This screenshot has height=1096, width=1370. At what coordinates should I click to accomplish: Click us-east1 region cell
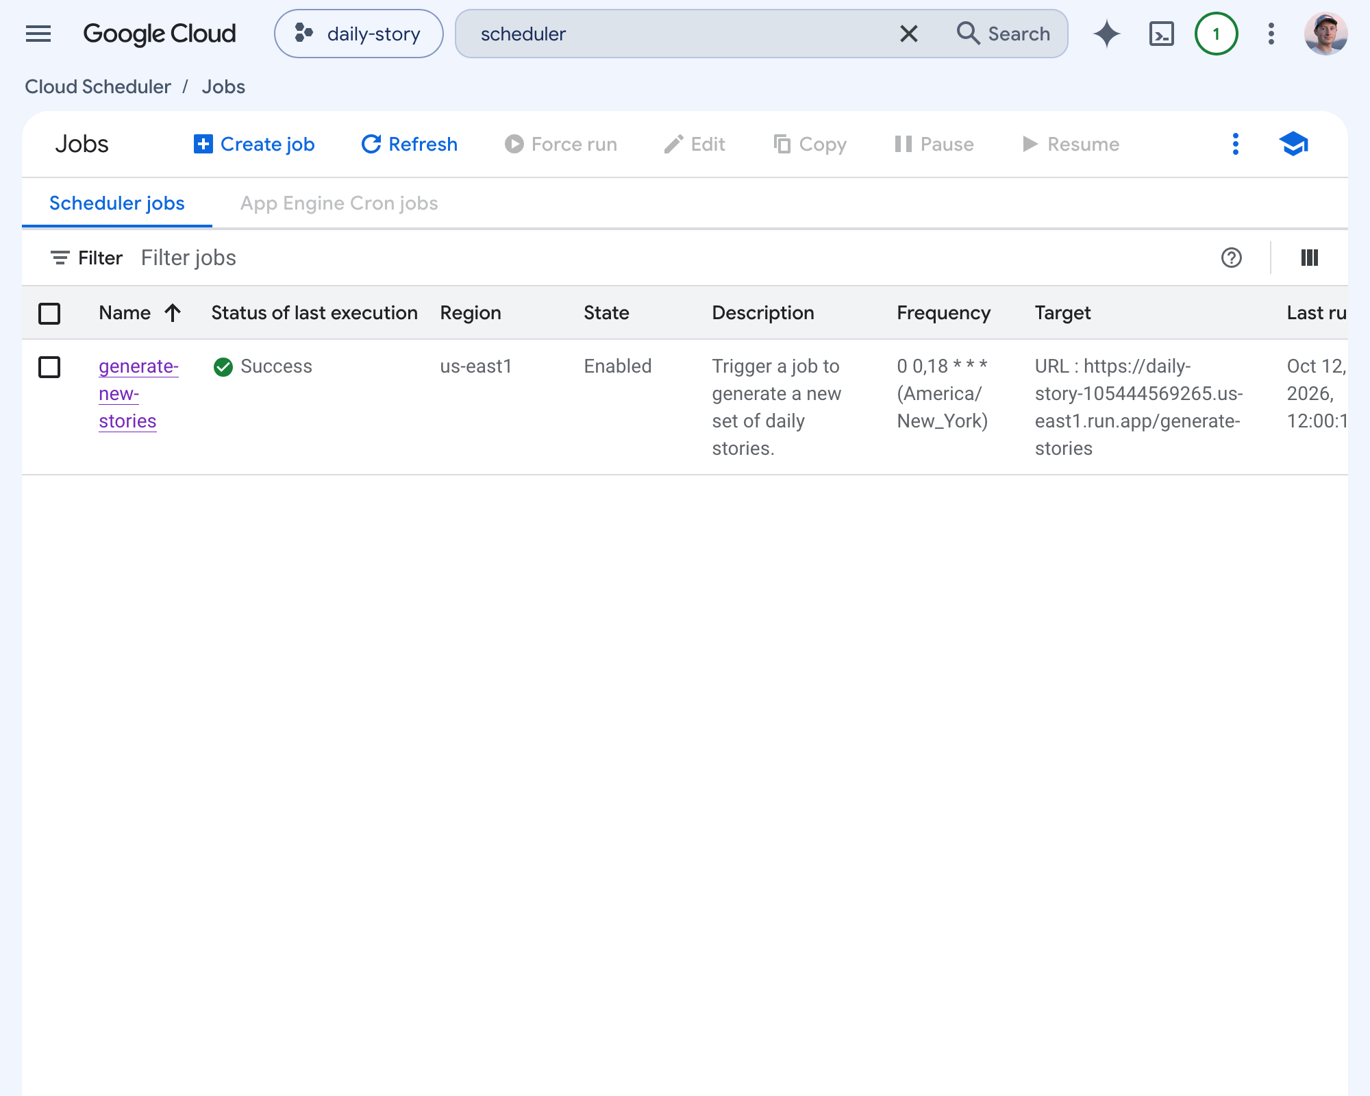click(476, 366)
